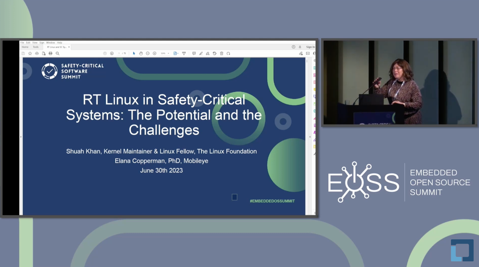Open the find text magnifier tool
This screenshot has width=479, height=267.
pos(57,53)
